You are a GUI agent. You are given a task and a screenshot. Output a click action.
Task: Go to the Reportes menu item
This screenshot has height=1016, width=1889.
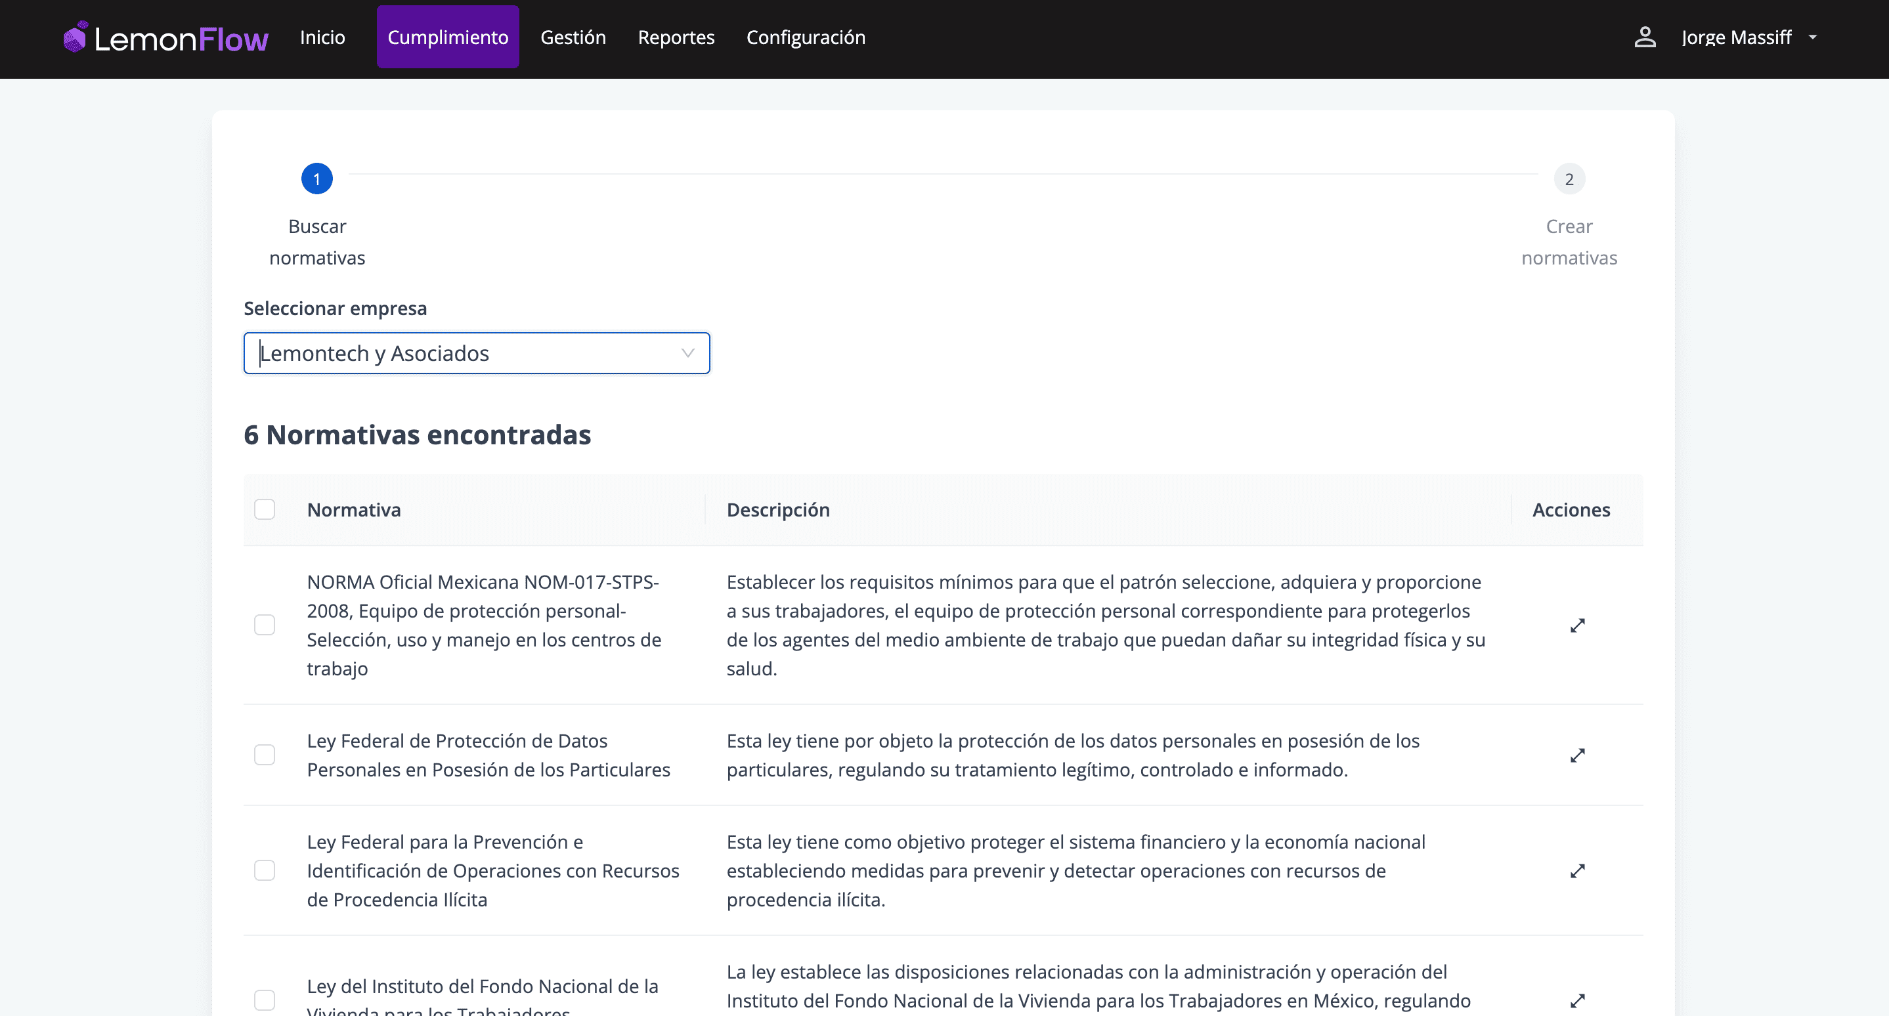tap(676, 37)
